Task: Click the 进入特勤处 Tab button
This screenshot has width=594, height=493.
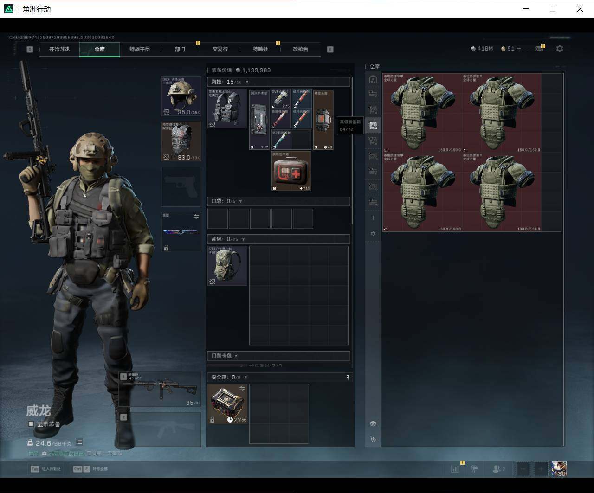Action: pos(45,469)
